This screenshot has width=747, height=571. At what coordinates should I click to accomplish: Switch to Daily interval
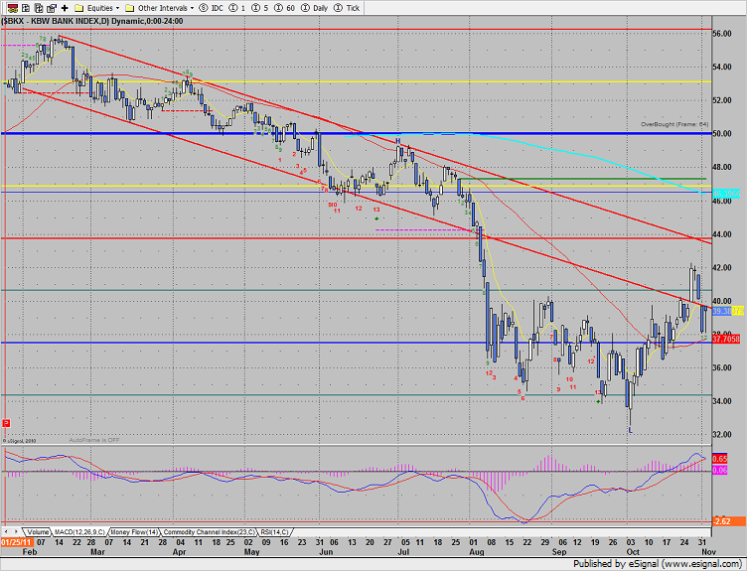point(315,8)
